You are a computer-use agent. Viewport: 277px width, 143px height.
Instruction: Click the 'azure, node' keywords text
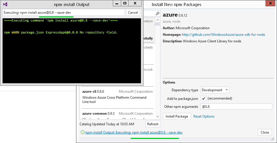[172, 21]
